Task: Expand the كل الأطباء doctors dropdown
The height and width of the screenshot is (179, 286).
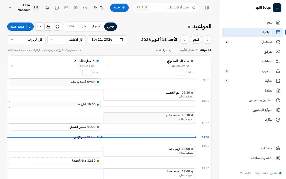Action: 67,40
